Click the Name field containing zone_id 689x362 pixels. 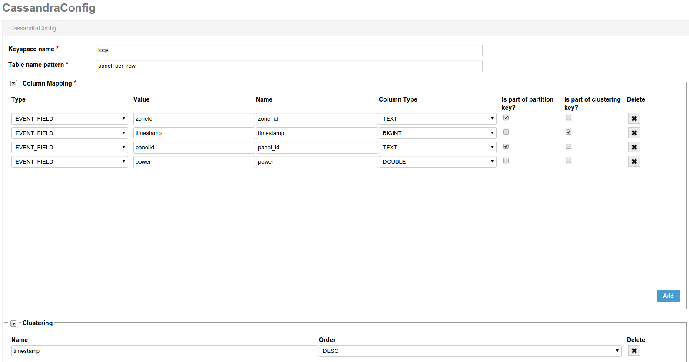pyautogui.click(x=317, y=118)
